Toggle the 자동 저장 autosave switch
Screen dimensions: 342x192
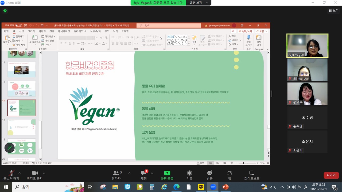[18, 26]
